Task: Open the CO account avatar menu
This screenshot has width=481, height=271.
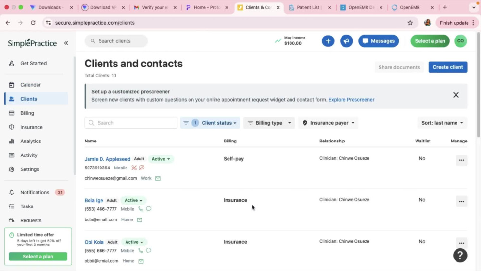Action: coord(460,41)
